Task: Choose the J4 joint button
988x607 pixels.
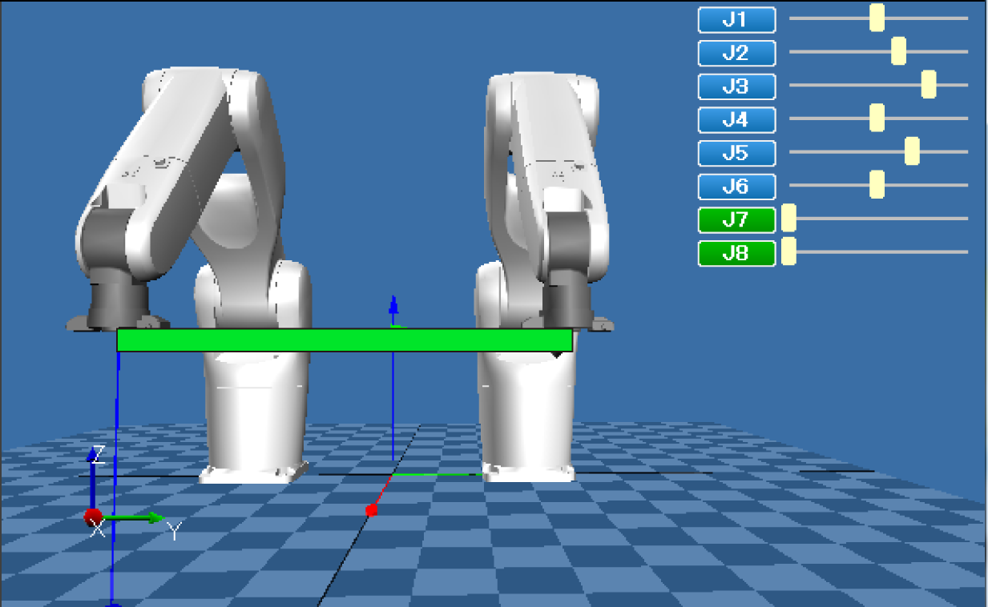Action: point(736,120)
